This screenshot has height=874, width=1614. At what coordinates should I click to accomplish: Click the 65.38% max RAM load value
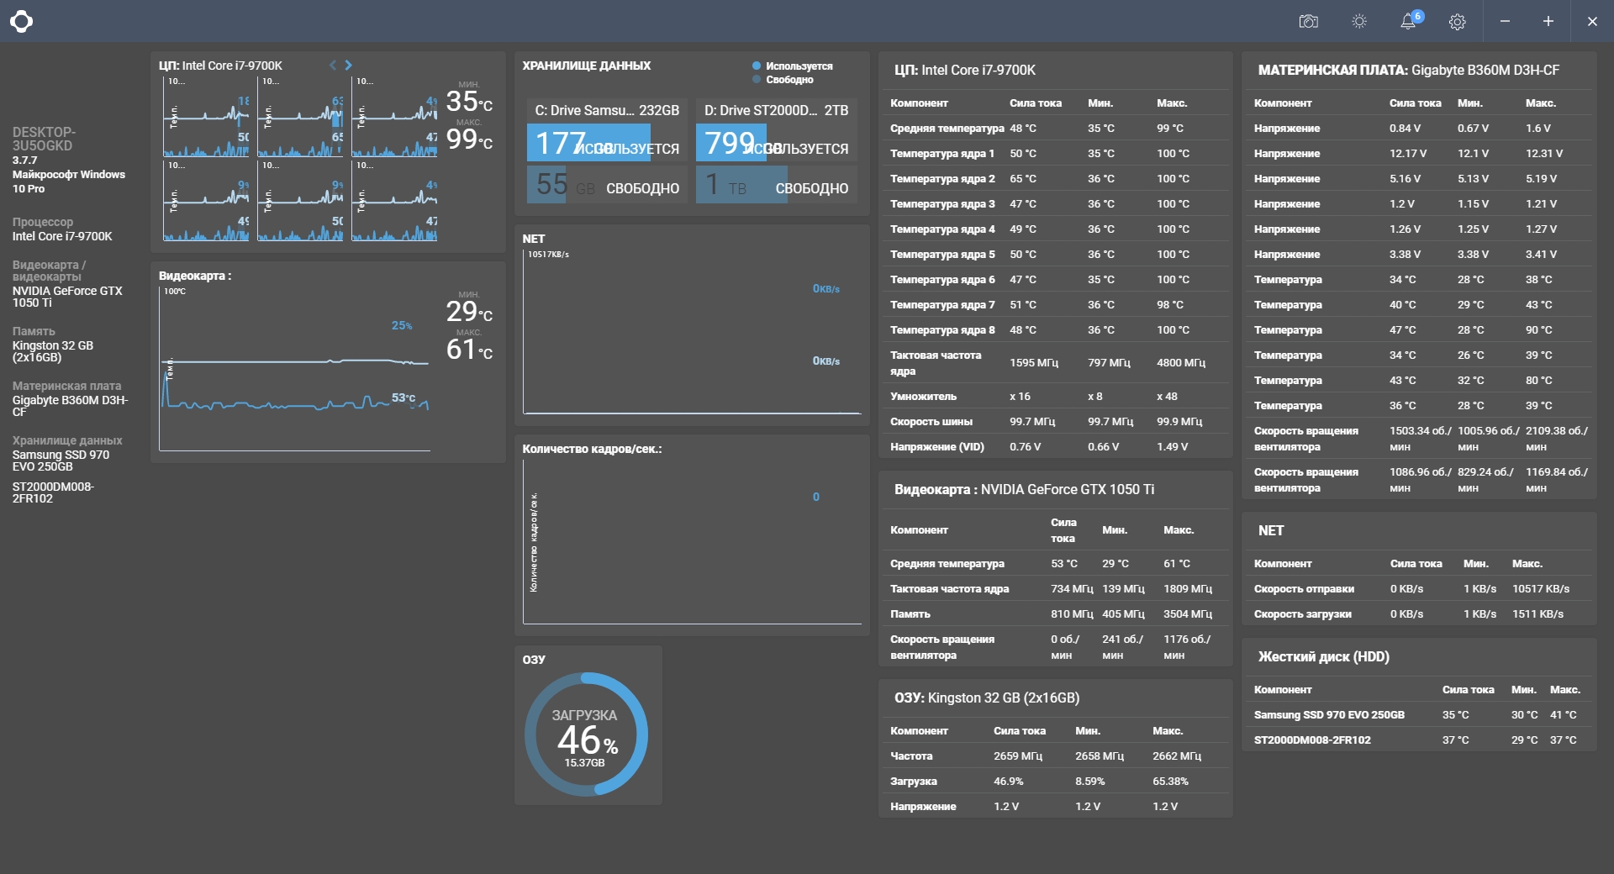pos(1170,782)
